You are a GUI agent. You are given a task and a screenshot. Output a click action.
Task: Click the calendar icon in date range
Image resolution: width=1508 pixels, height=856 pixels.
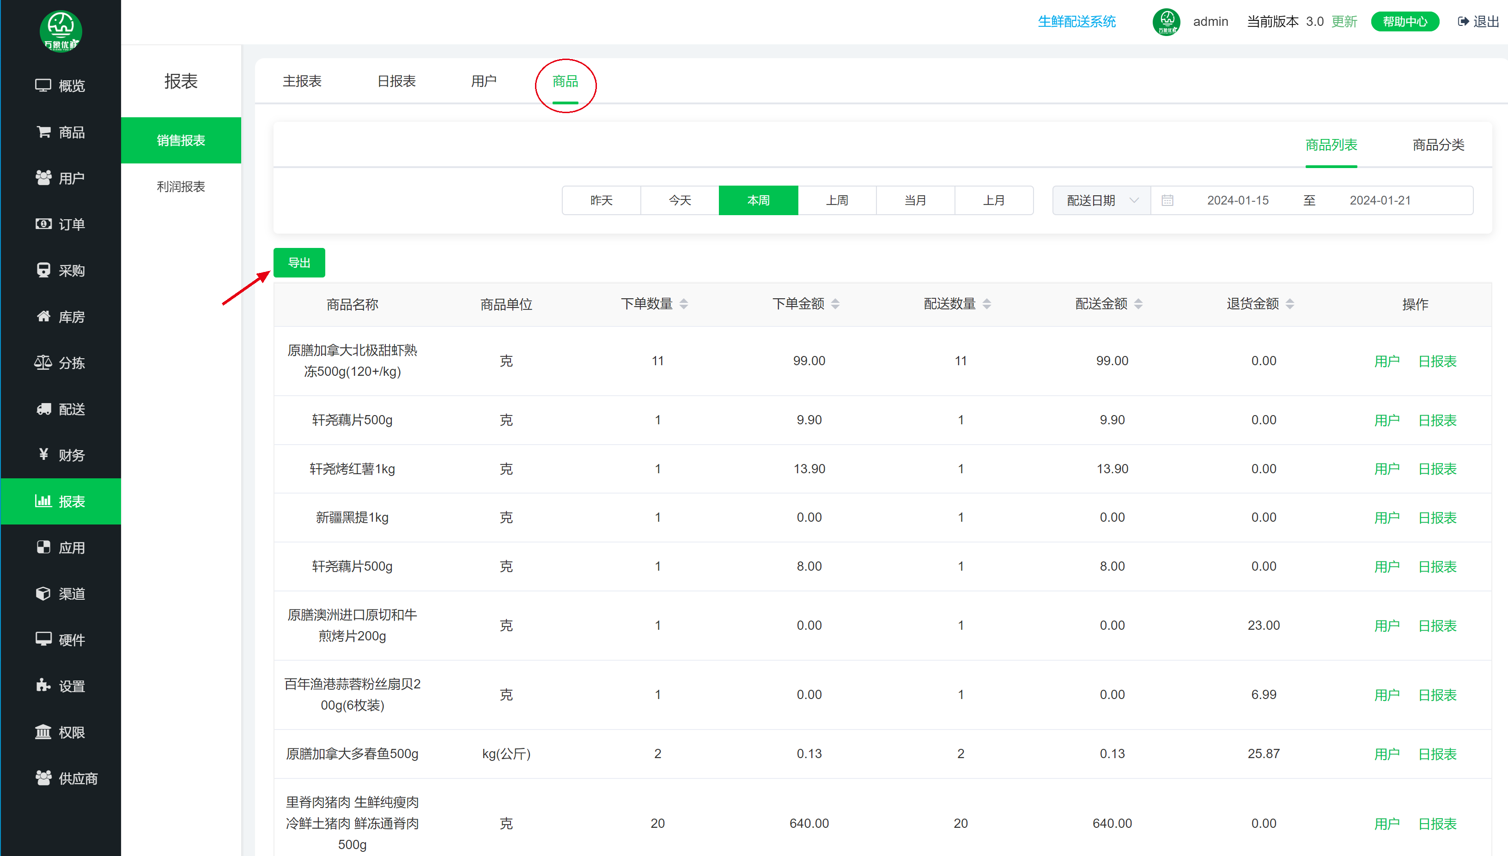1167,200
